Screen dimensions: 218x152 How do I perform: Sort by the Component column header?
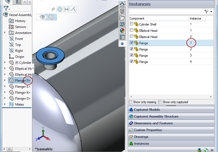(159, 18)
